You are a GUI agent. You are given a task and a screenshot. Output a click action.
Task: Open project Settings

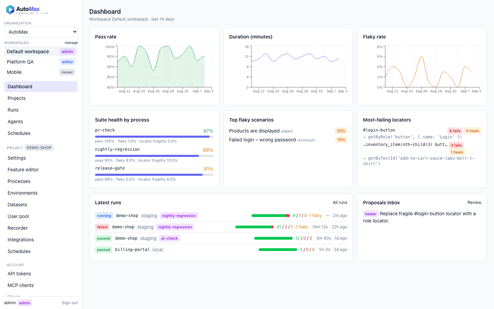pyautogui.click(x=41, y=158)
